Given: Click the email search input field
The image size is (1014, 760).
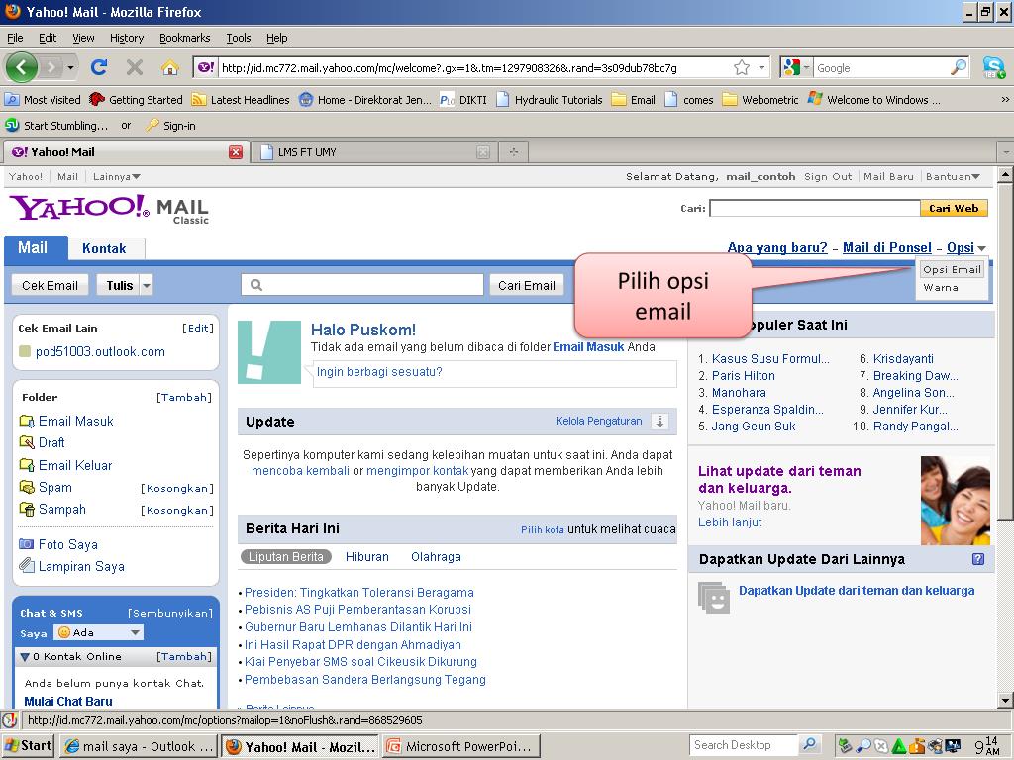Looking at the screenshot, I should tap(362, 285).
